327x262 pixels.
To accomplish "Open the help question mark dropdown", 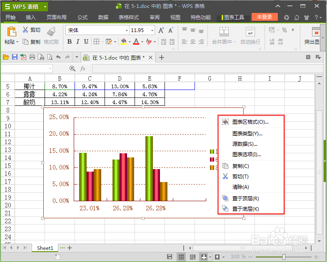I will pyautogui.click(x=318, y=17).
